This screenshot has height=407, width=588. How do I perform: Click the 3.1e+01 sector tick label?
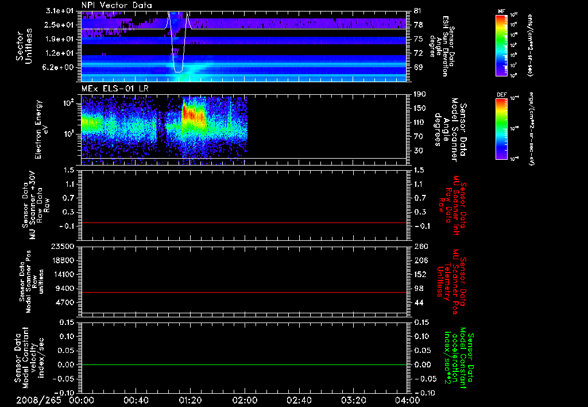tap(60, 11)
